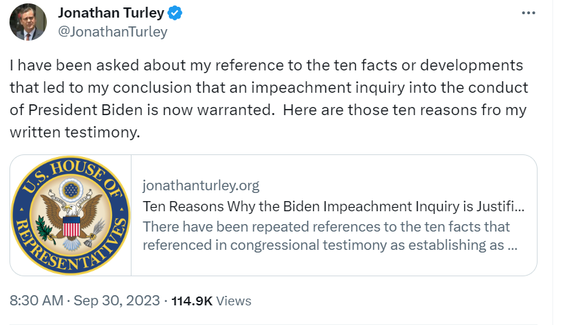Open Jonathan Turley's profile avatar photo
The width and height of the screenshot is (566, 325).
point(28,22)
